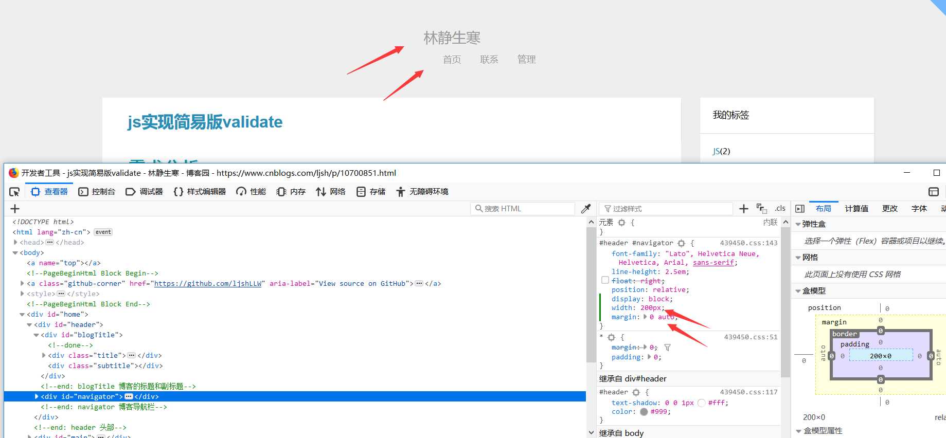Toggle the three-pane sidebar icon

[x=800, y=209]
